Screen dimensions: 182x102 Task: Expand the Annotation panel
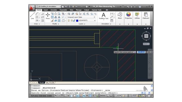pos(106,24)
